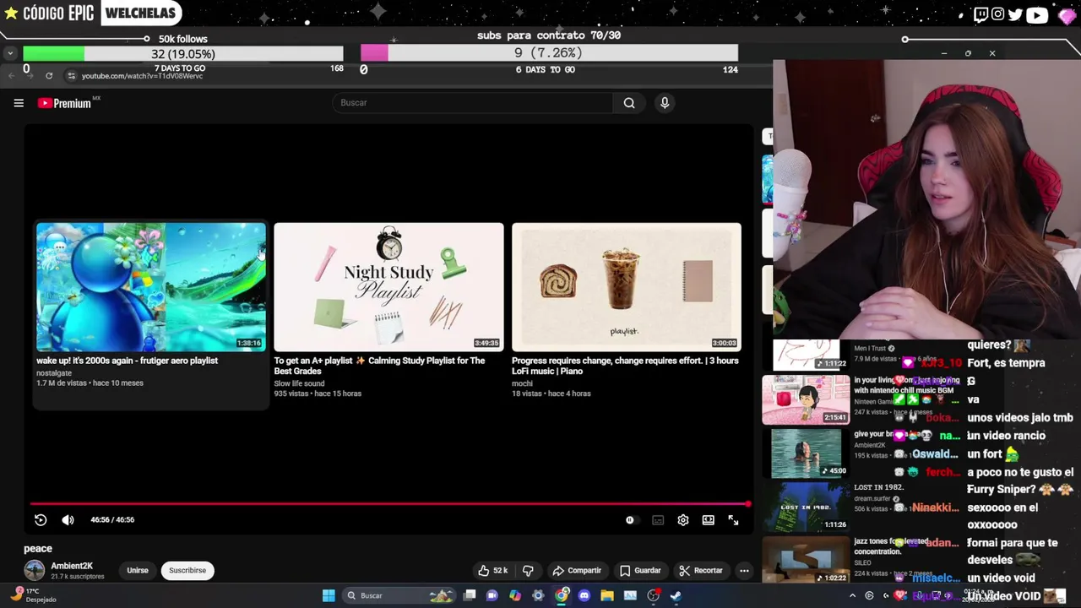
Task: Open sidebar thumbnail with 2:15:41 duration
Action: click(x=806, y=399)
